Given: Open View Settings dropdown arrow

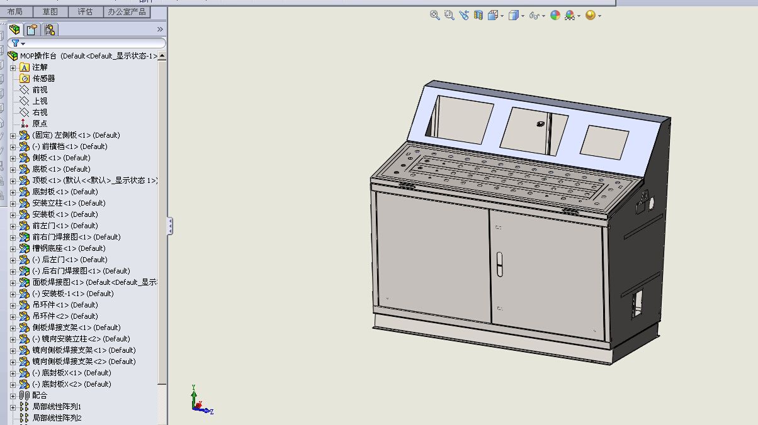Looking at the screenshot, I should (599, 16).
